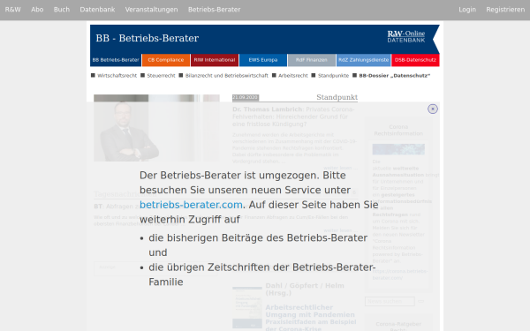Viewport: 530px width, 331px height.
Task: Open the Arbeitsrechtlicher Umgang mit Pandemien title
Action: tap(311, 318)
